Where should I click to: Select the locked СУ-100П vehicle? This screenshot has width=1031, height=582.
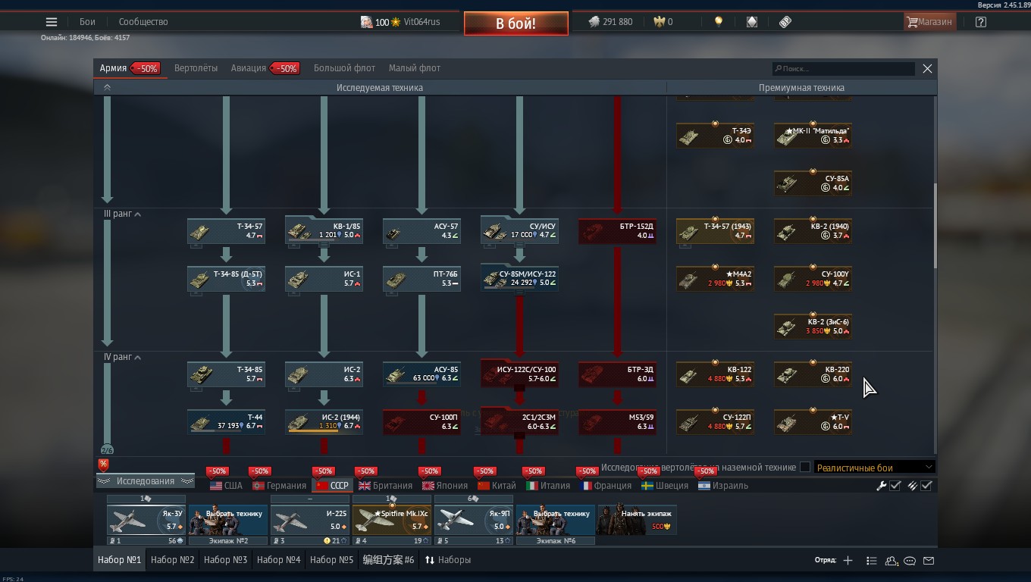pos(421,422)
